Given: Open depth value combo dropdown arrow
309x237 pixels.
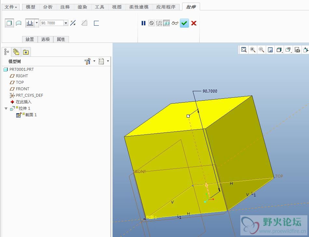Looking at the screenshot, I should coord(66,23).
